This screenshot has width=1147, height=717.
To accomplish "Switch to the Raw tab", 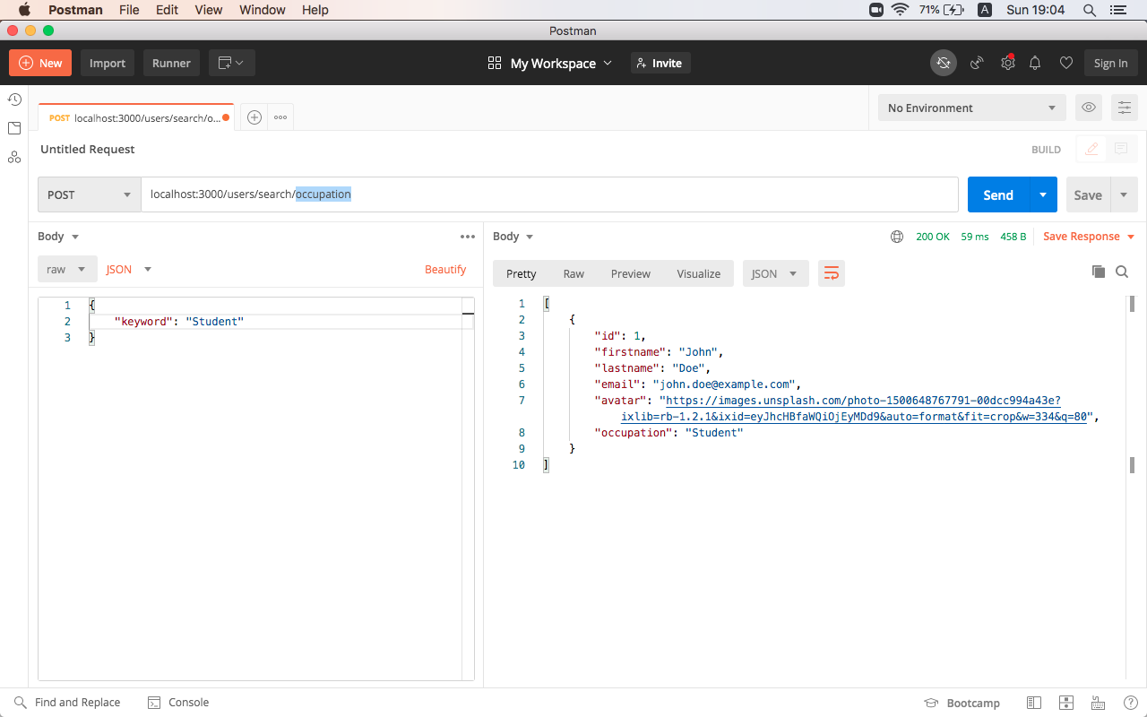I will (x=573, y=273).
